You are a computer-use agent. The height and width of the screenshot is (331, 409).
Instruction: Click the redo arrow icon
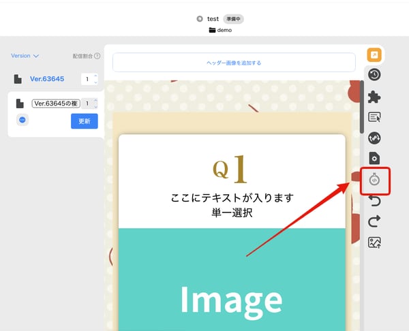(x=374, y=221)
